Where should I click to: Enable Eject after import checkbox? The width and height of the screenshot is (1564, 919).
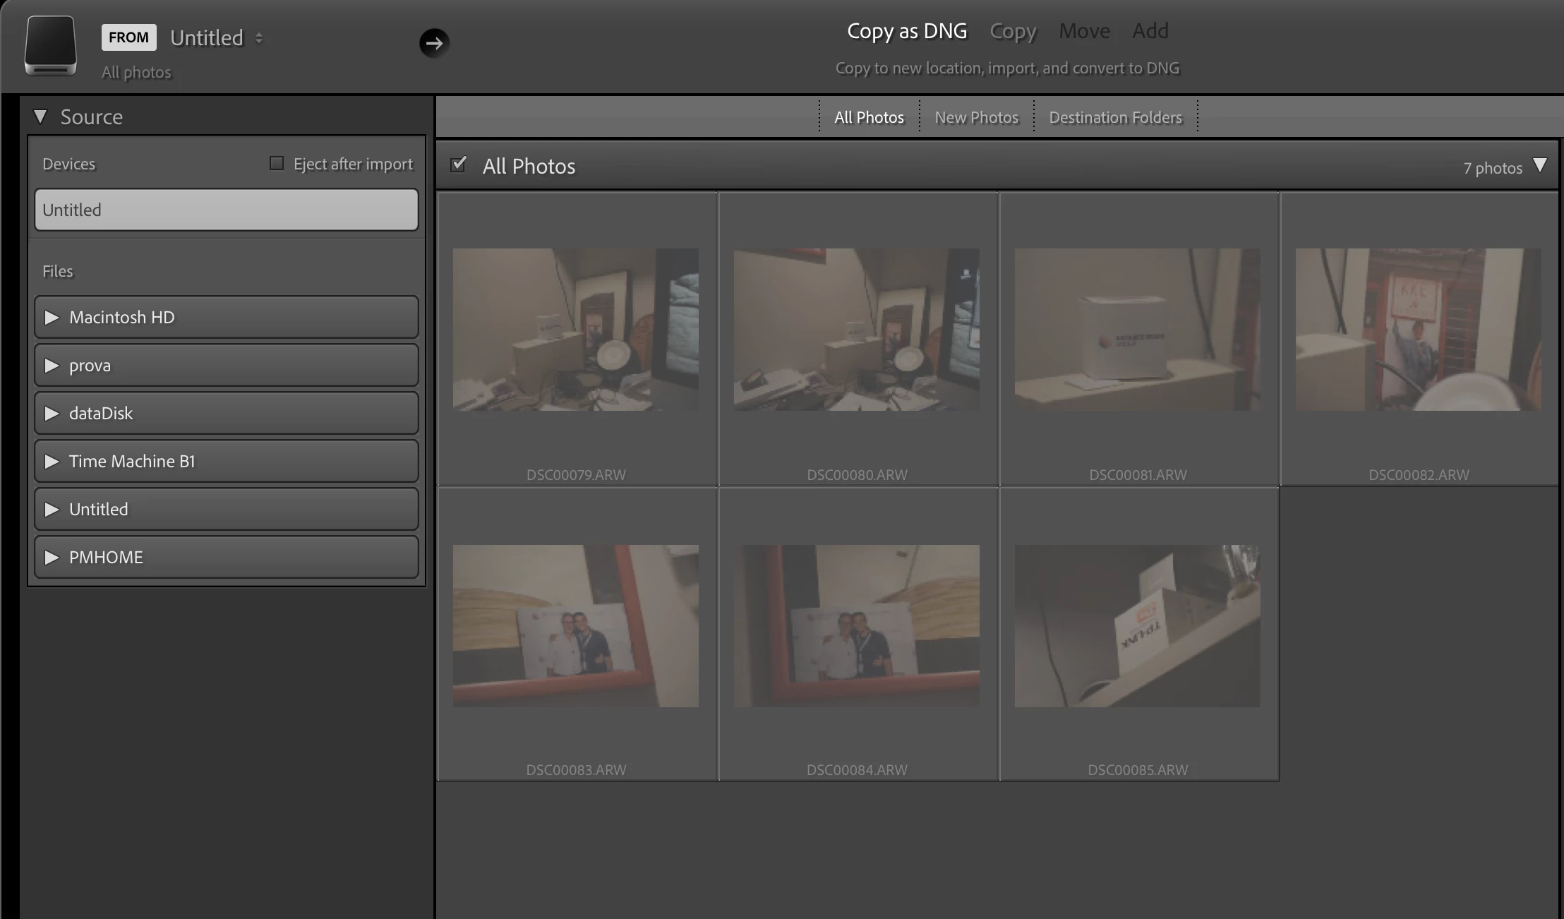277,164
